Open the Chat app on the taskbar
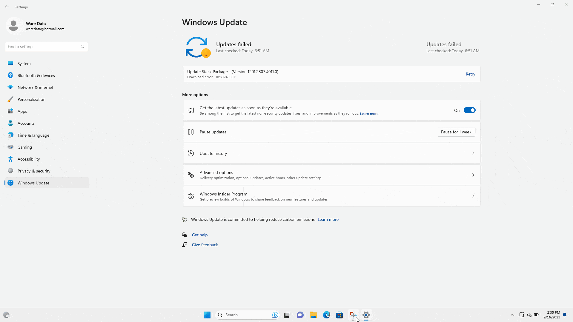Viewport: 573px width, 322px height. [x=300, y=315]
